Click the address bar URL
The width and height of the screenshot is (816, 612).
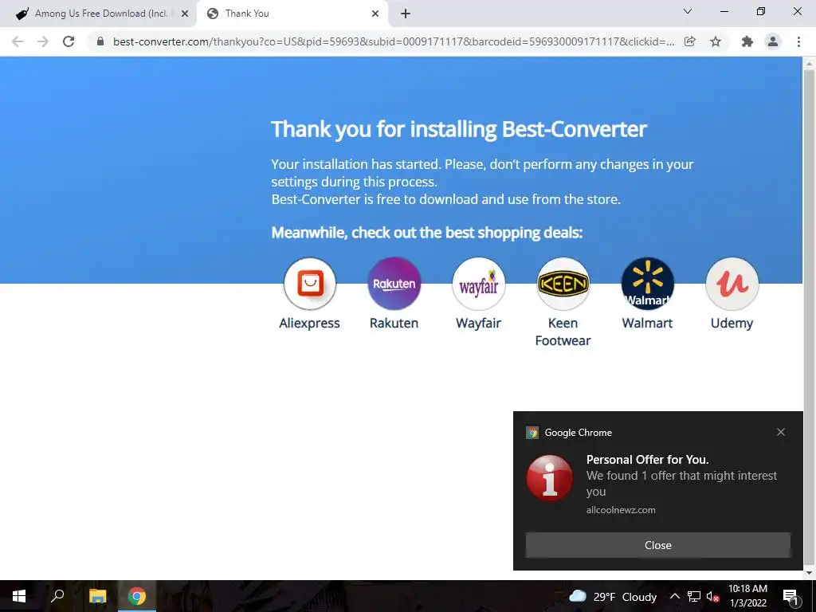(394, 41)
